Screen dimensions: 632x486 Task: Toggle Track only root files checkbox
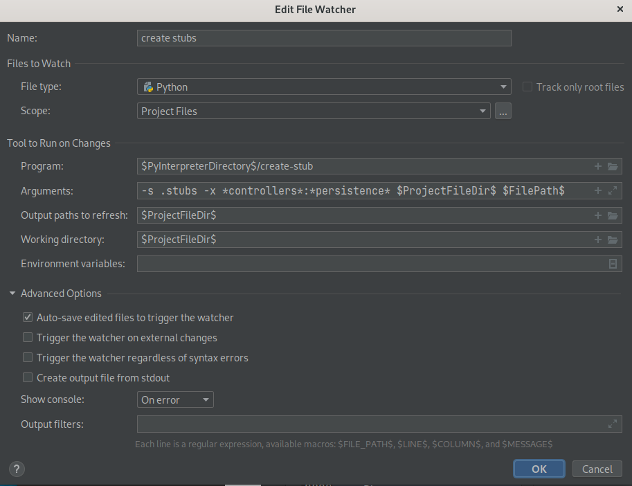(527, 87)
